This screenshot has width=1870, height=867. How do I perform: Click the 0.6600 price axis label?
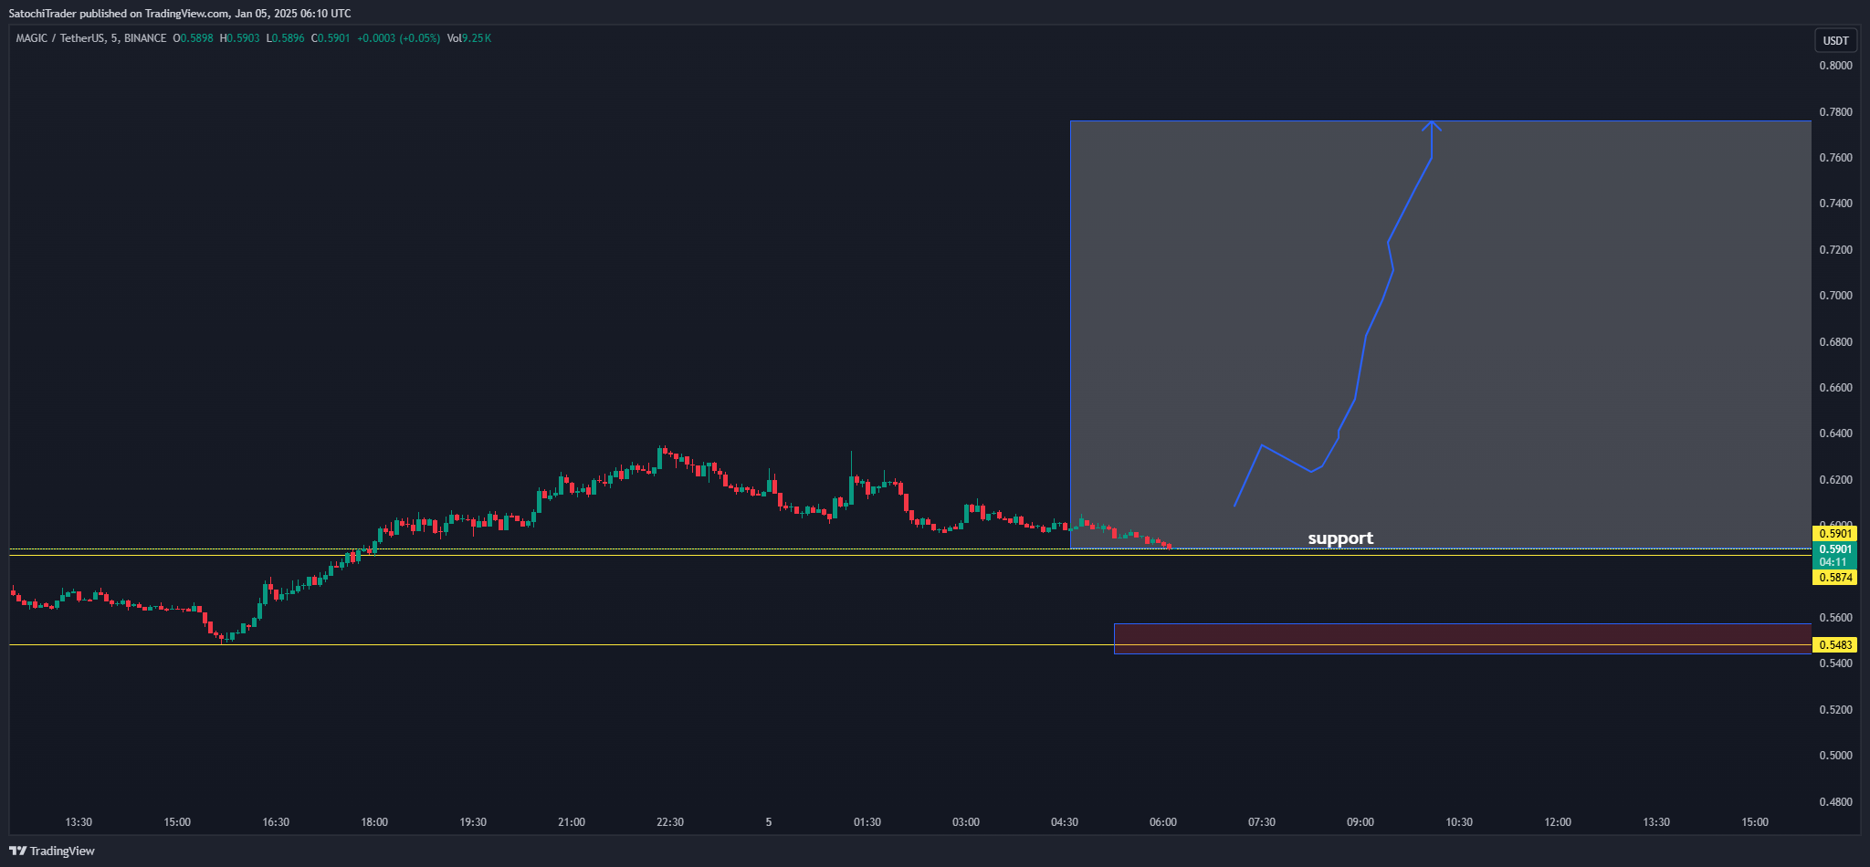click(1835, 388)
